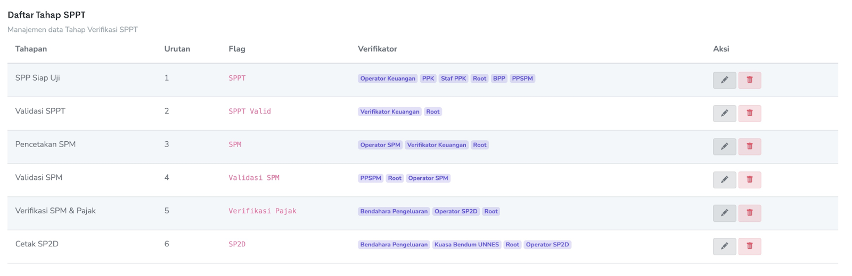Click pencil icon for Cetak SP2D
852x276 pixels.
pos(724,246)
